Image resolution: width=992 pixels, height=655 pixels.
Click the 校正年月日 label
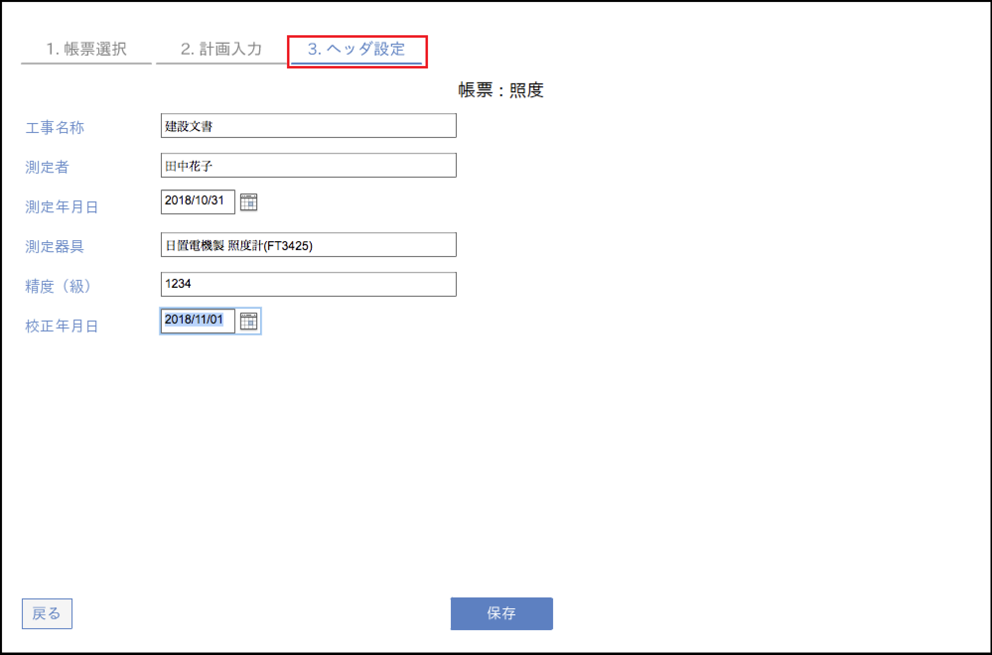[x=62, y=326]
